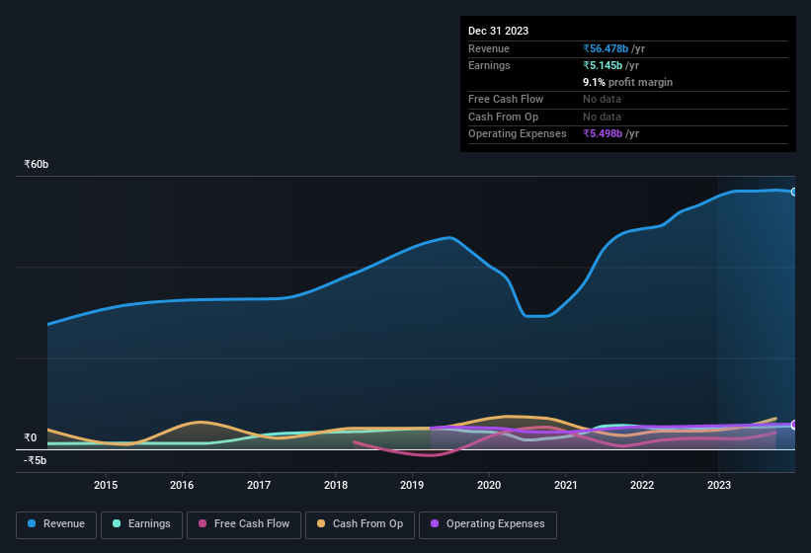Click the 2023 x-axis year label
This screenshot has height=553, width=811.
(719, 485)
